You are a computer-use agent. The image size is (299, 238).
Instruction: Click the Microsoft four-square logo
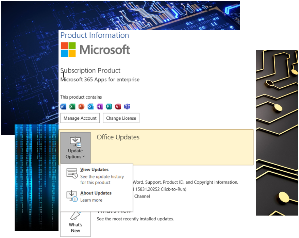coord(68,50)
